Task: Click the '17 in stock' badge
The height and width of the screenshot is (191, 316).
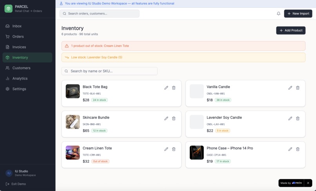Action: pos(223,161)
